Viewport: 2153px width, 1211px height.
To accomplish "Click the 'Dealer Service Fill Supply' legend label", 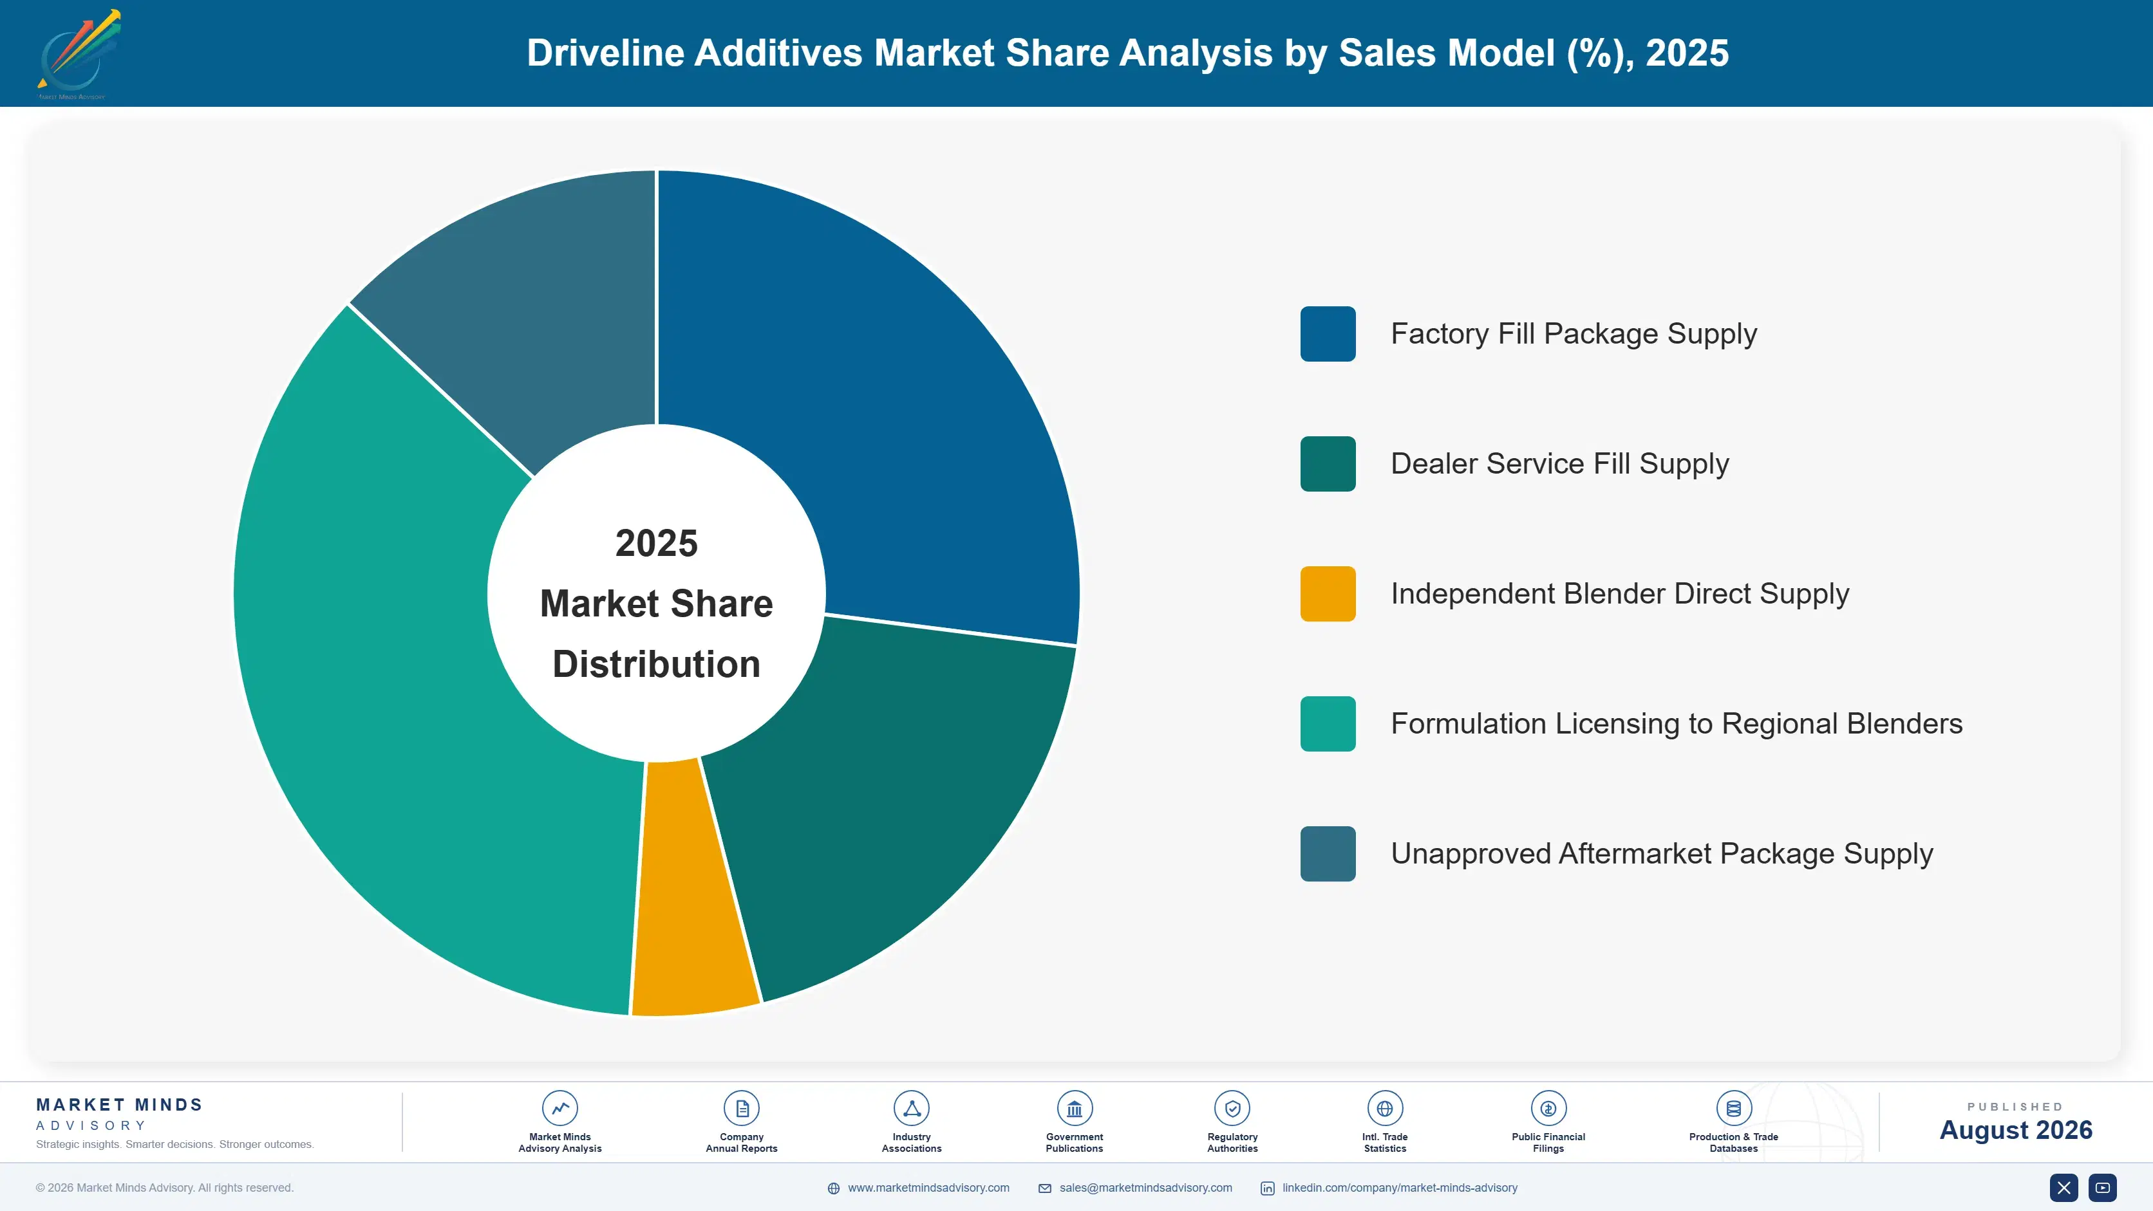I will (x=1559, y=463).
